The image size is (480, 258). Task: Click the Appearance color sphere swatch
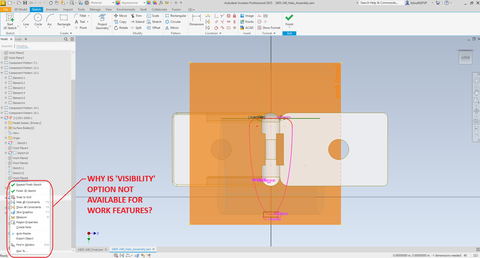point(118,3)
